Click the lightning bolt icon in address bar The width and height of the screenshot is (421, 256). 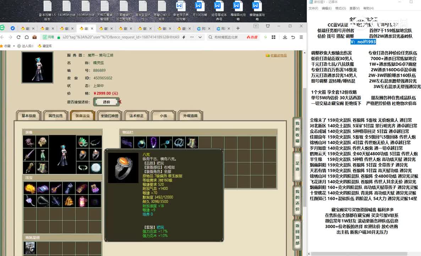pyautogui.click(x=184, y=37)
